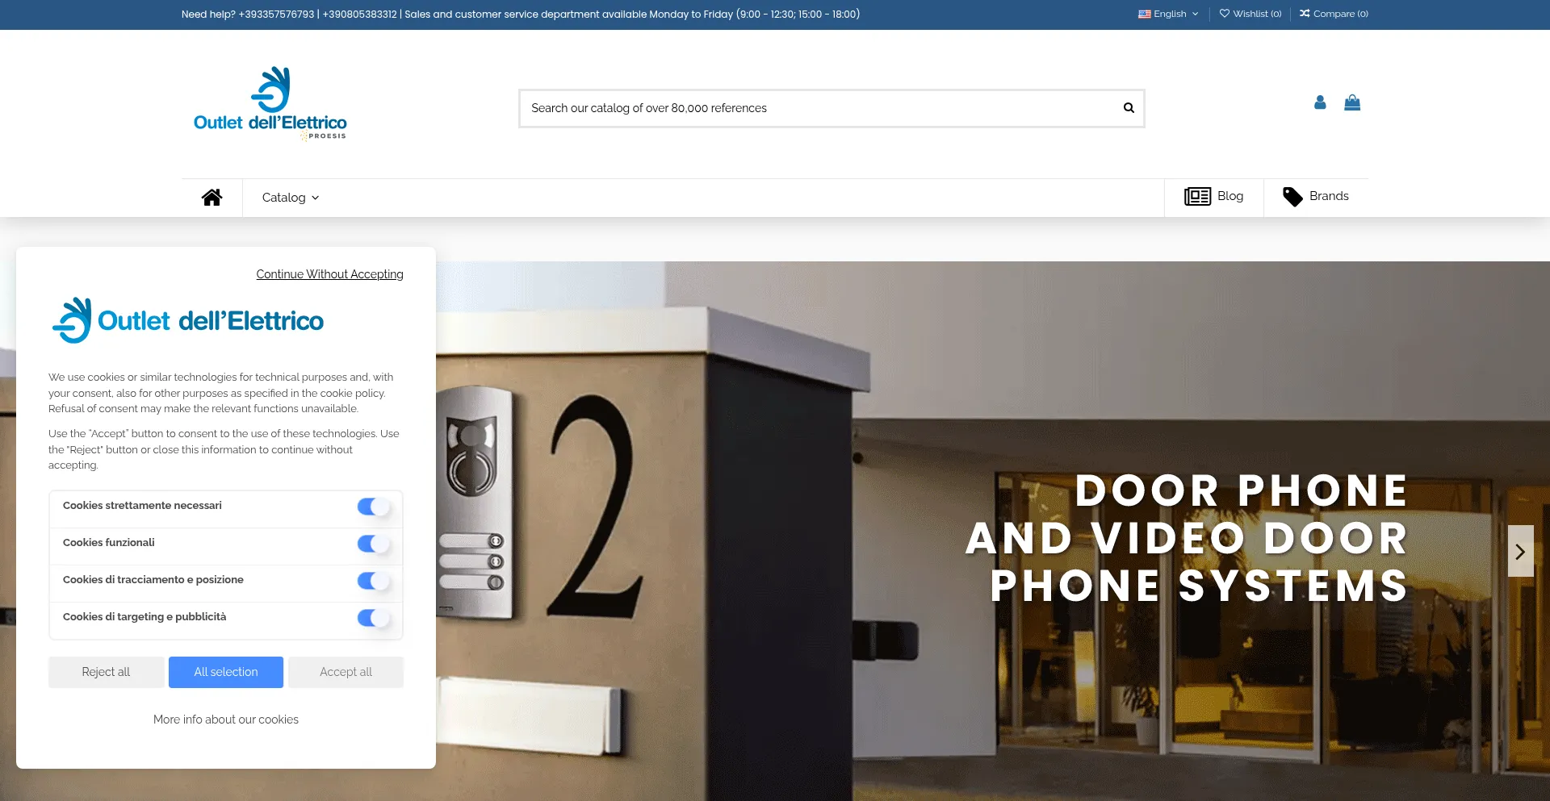Toggle Cookies strettamente necessari switch
Image resolution: width=1550 pixels, height=801 pixels.
tap(373, 507)
